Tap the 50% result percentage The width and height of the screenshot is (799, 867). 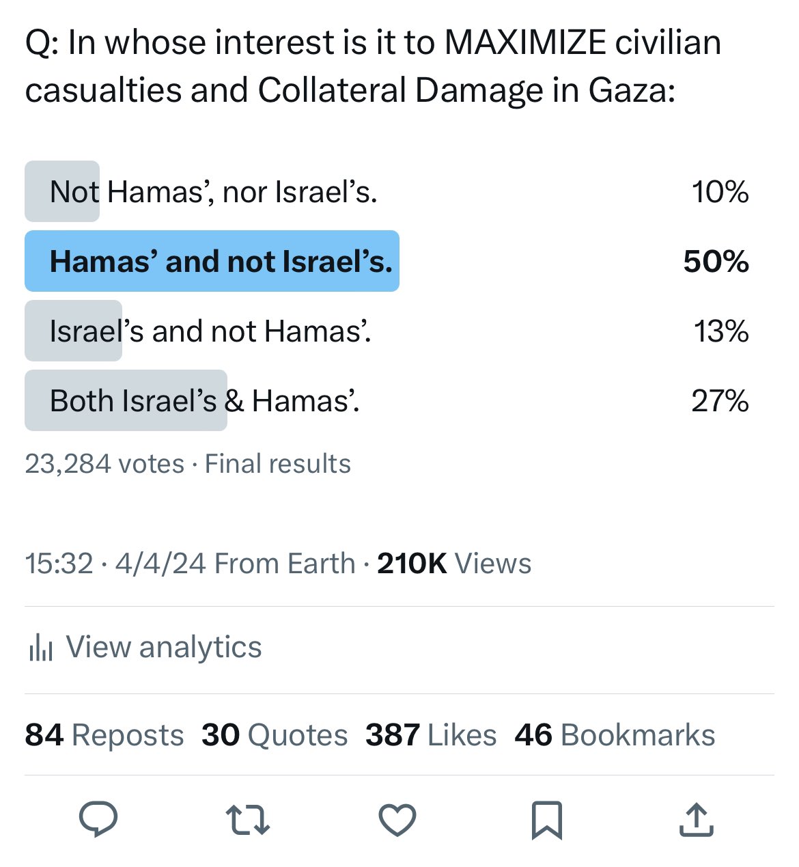coord(716,262)
